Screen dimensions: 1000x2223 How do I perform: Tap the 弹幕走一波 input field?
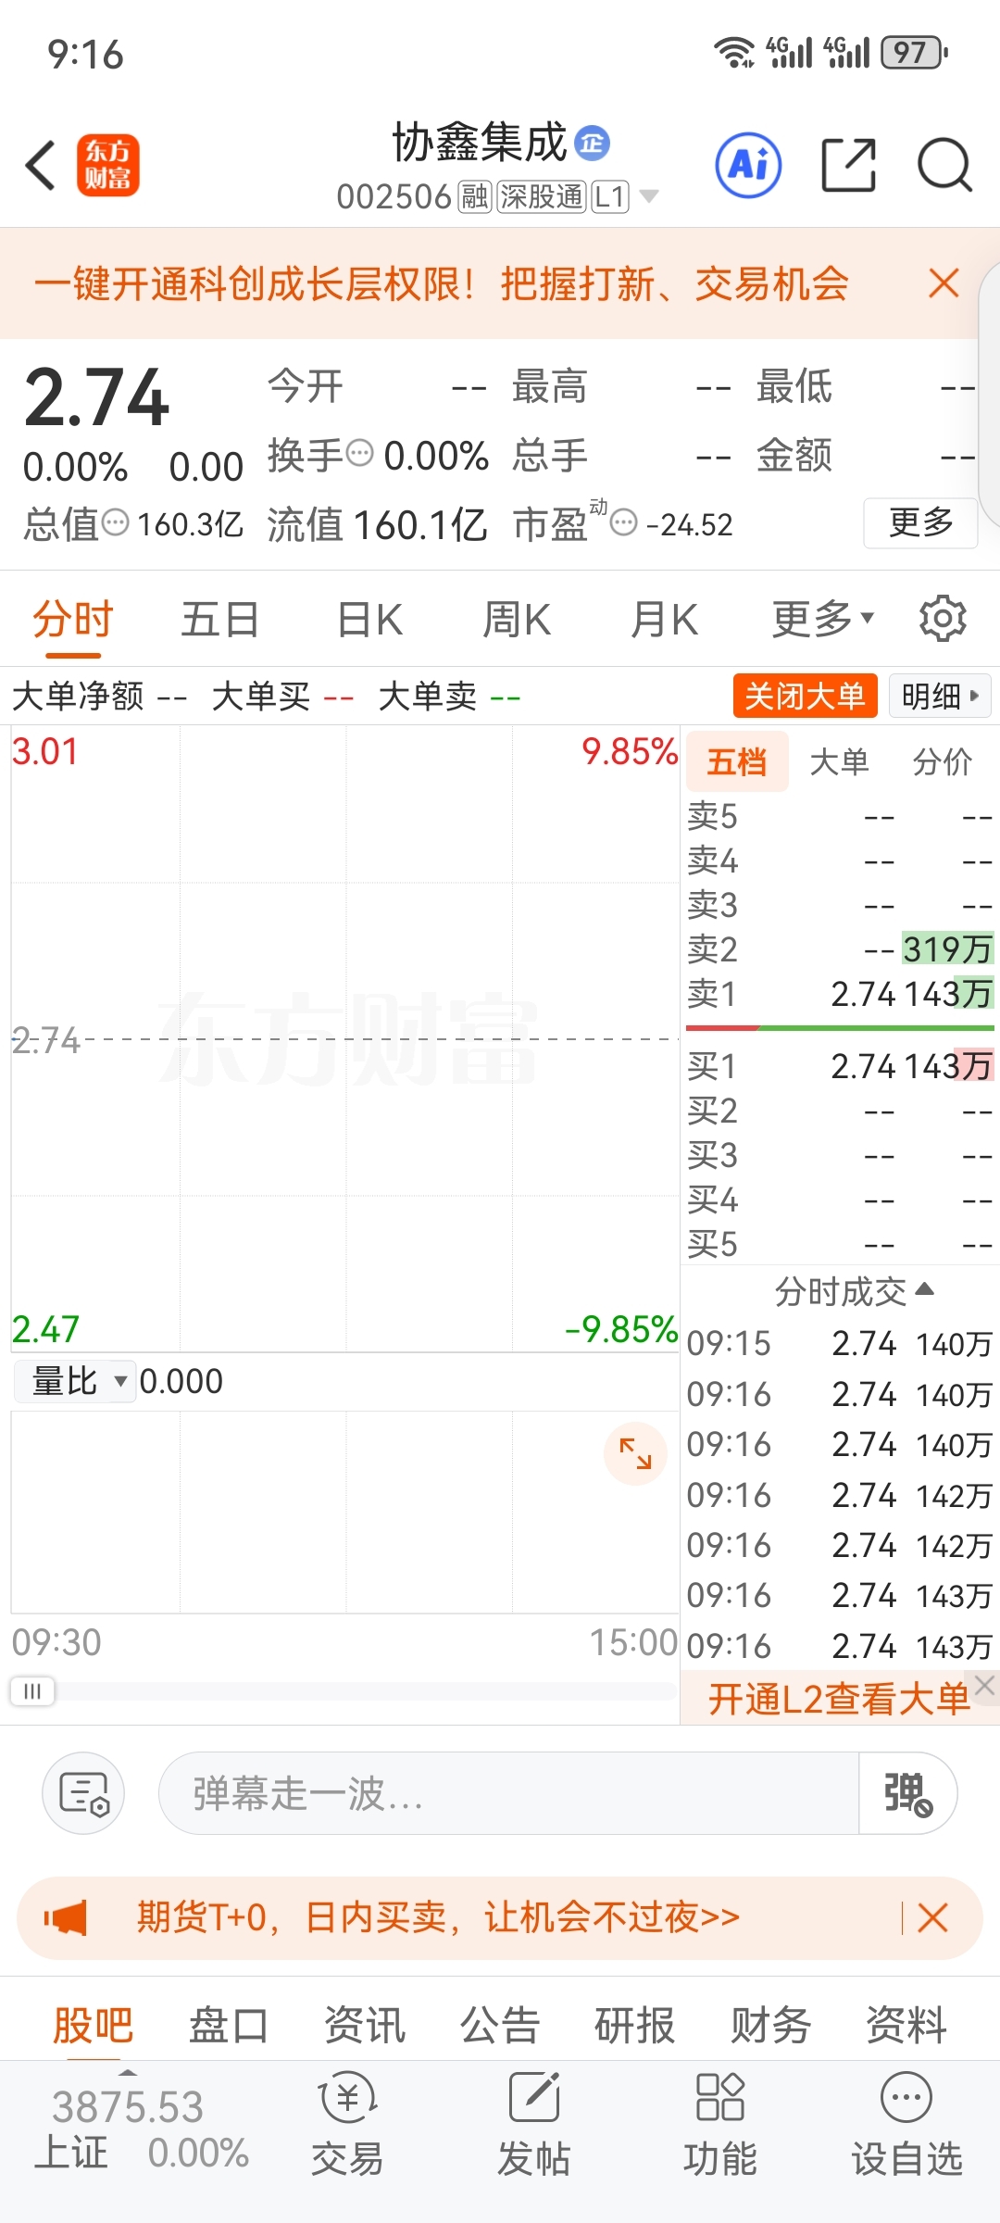click(x=508, y=1793)
